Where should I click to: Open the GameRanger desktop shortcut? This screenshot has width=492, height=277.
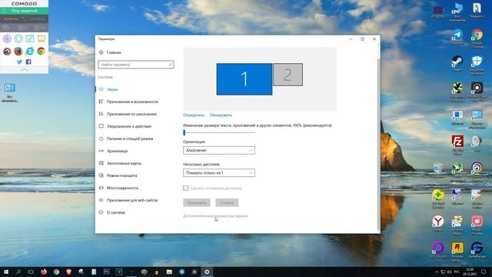click(477, 249)
